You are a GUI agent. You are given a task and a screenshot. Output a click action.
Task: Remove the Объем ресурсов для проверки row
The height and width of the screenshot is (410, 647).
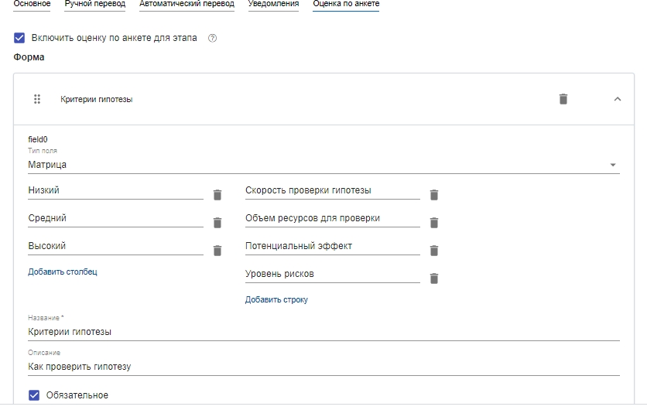point(433,223)
